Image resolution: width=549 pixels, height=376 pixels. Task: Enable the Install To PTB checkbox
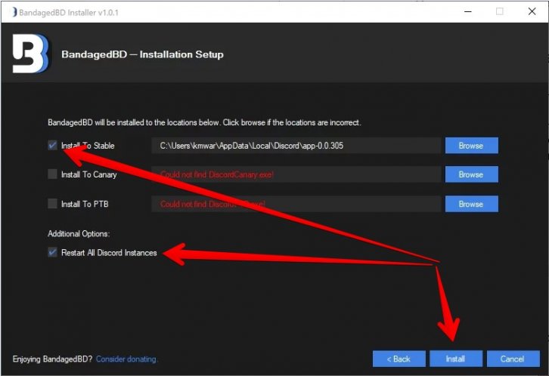(52, 203)
